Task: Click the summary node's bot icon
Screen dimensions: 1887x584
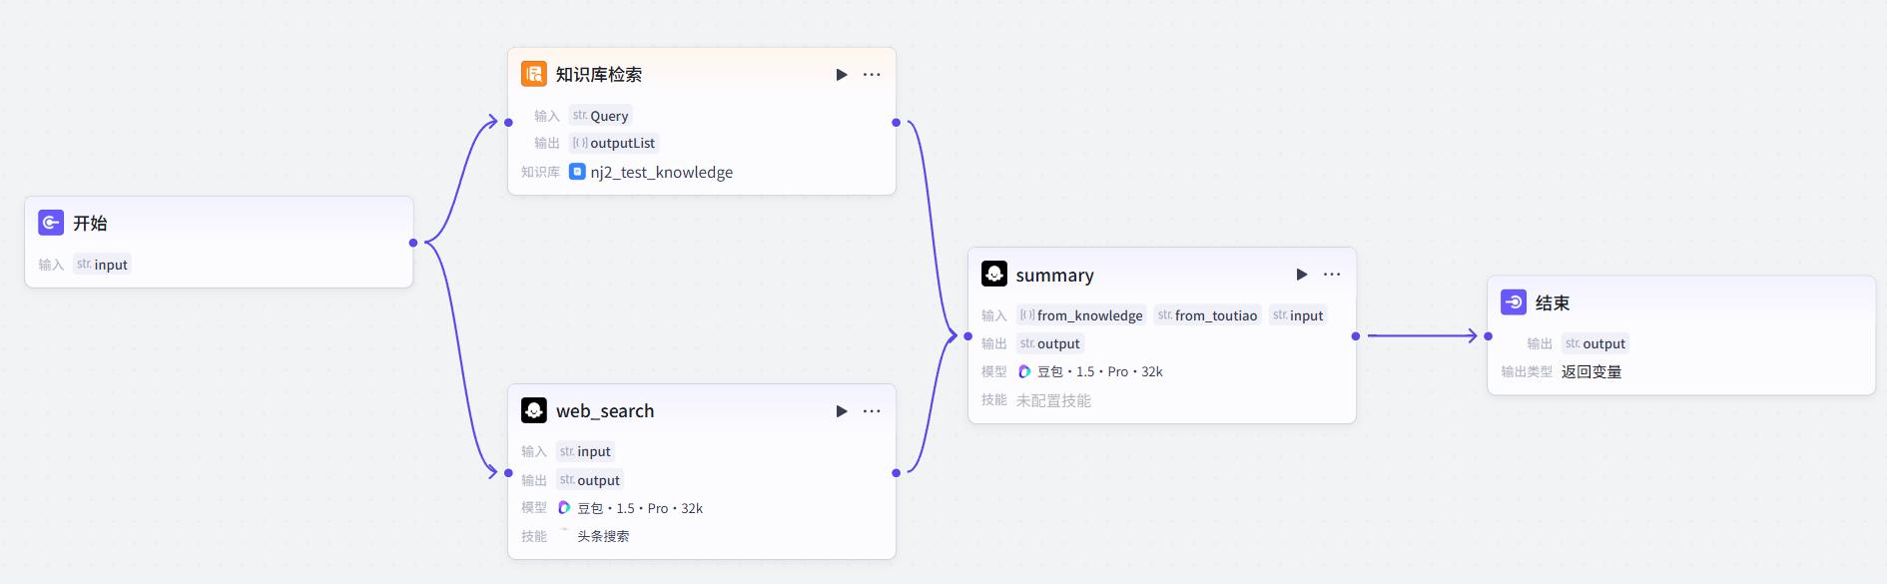Action: point(994,274)
